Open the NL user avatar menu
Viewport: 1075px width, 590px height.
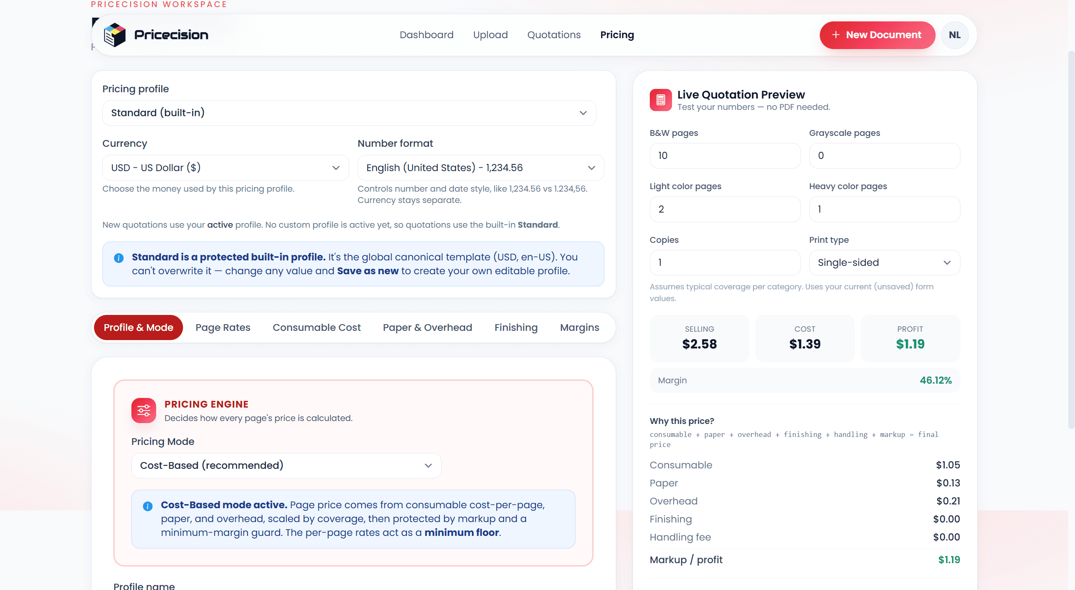[x=955, y=35]
